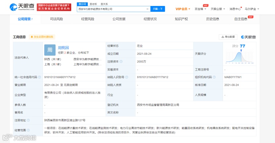Viewport: 275px width, 143px height.
Task: Open help icon next to 经营范围
Action: click(x=28, y=130)
